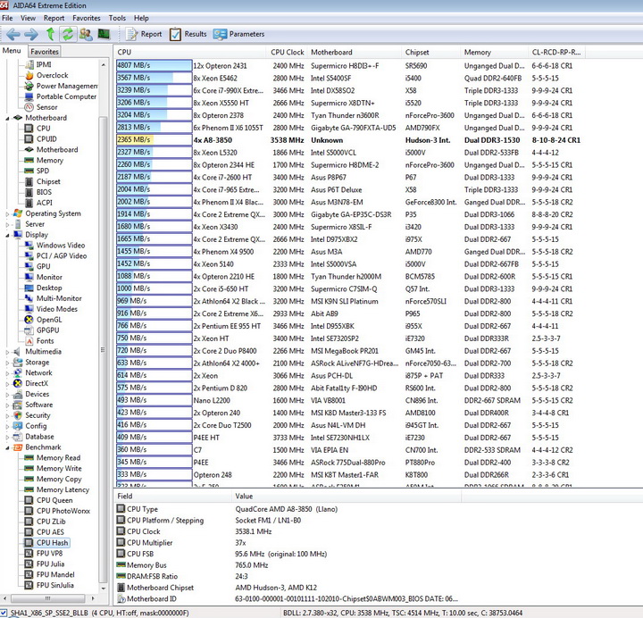Open the View menu

(x=28, y=18)
